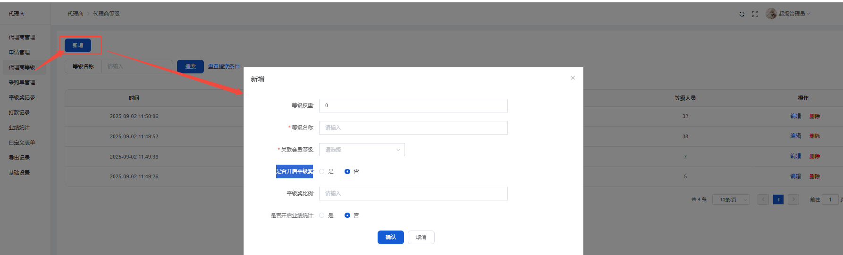The height and width of the screenshot is (255, 843).
Task: Expand the 超级管理员 user menu
Action: 794,14
